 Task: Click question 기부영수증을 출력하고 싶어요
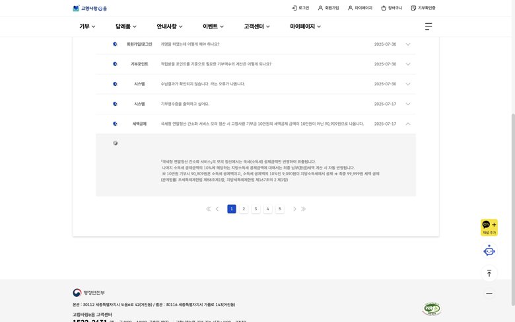click(x=185, y=104)
